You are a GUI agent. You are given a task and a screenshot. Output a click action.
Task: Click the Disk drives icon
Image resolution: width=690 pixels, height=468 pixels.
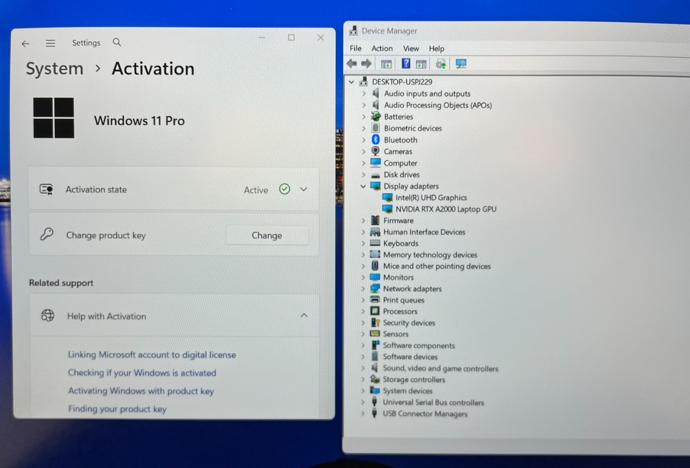coord(376,175)
